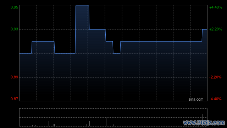Open the sina.com watermark link
The image size is (227, 128).
[196, 100]
